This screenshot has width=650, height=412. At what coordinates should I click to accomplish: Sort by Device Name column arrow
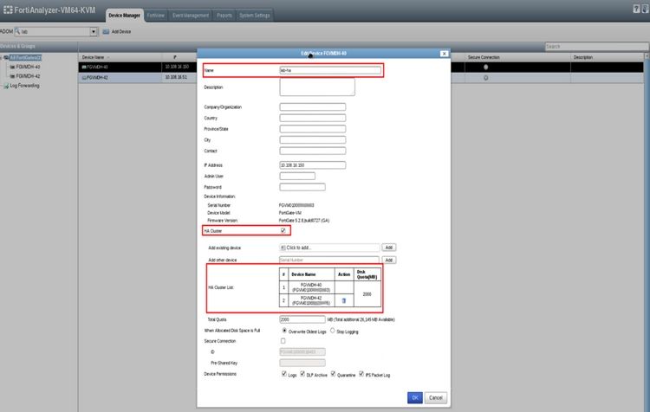coord(108,57)
